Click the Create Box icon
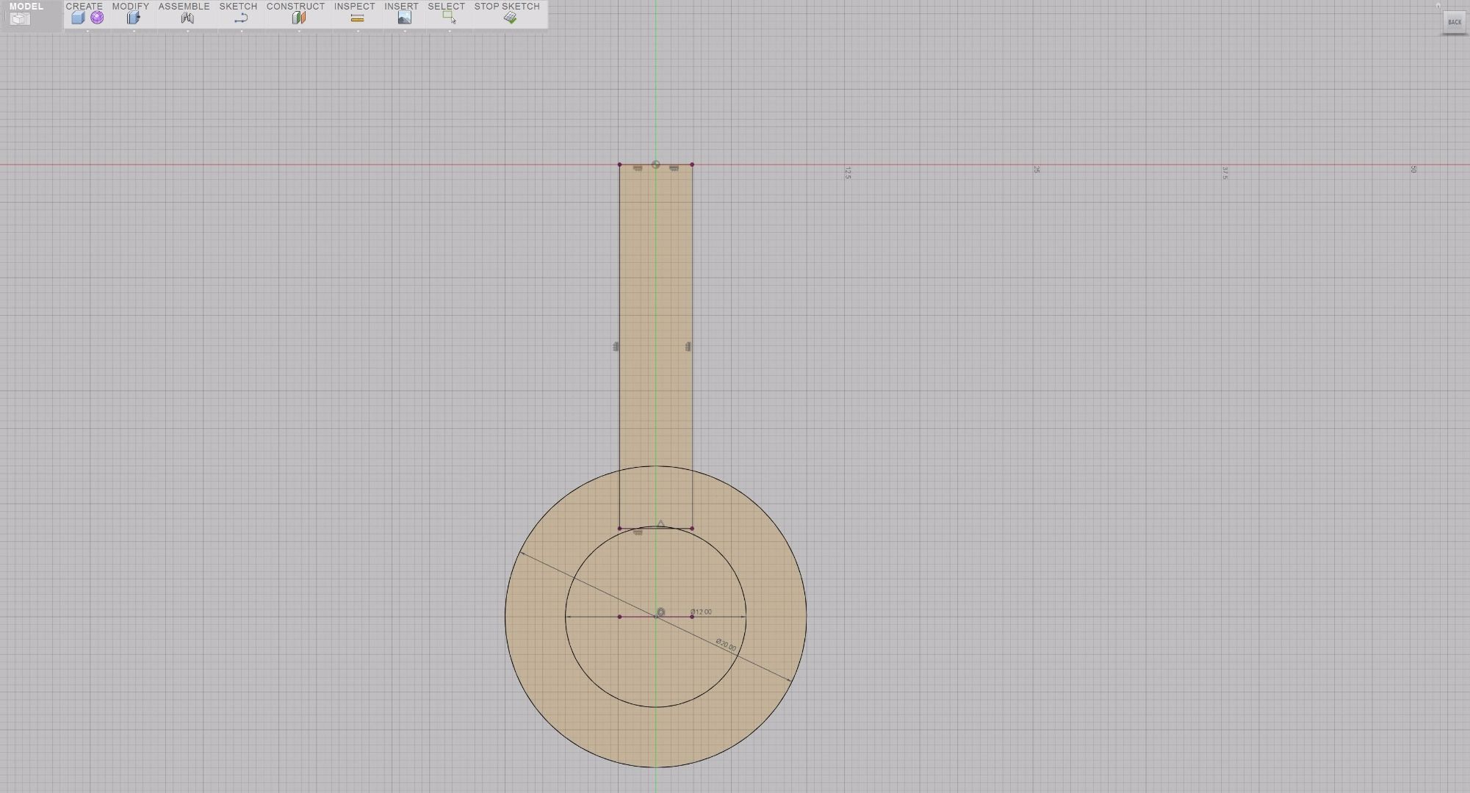This screenshot has width=1470, height=793. 78,18
